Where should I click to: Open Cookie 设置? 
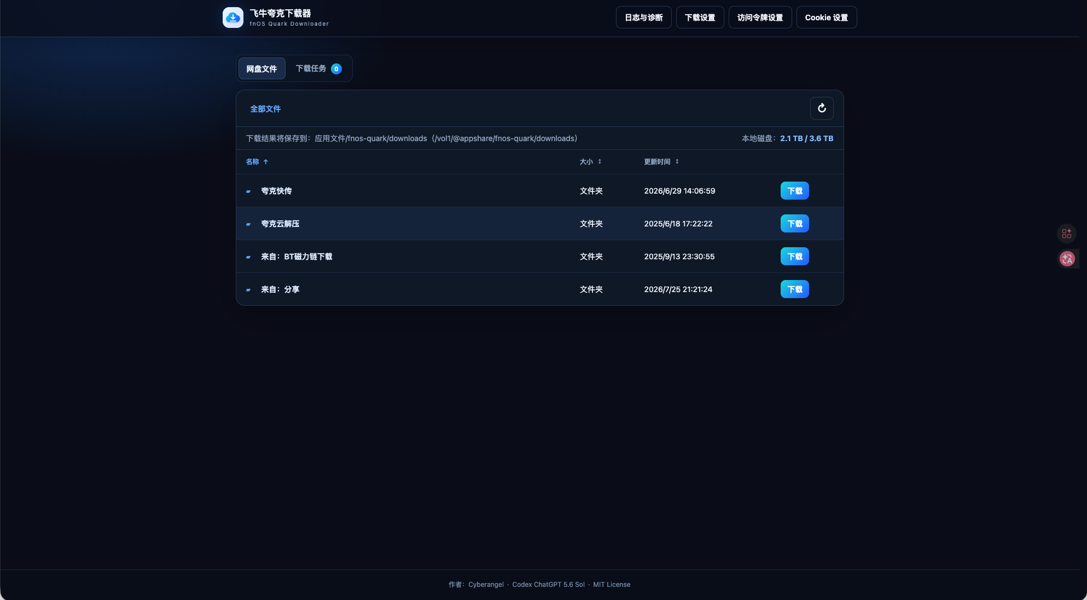point(827,18)
